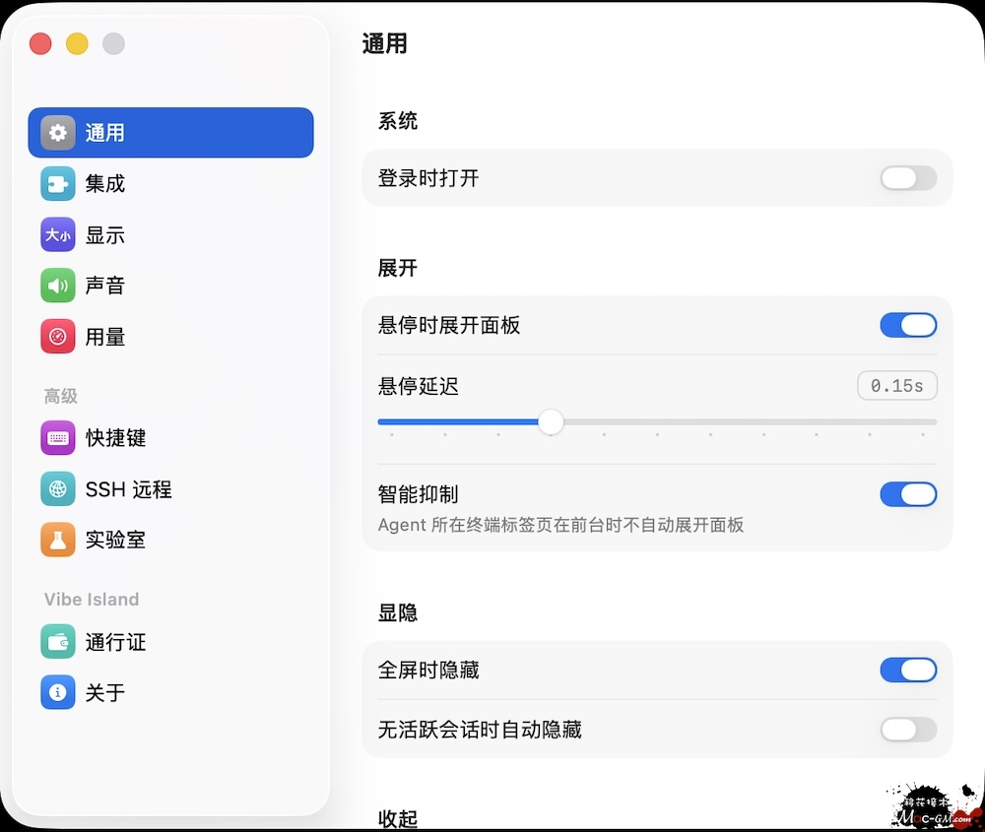Click the yellow minimize window button
Image resolution: width=985 pixels, height=832 pixels.
click(x=77, y=43)
